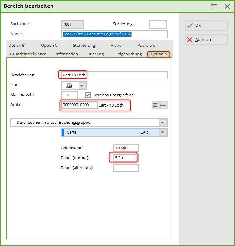The height and width of the screenshot is (246, 235).
Task: Maximize the Bereich bearbeiten window
Action: point(214,6)
